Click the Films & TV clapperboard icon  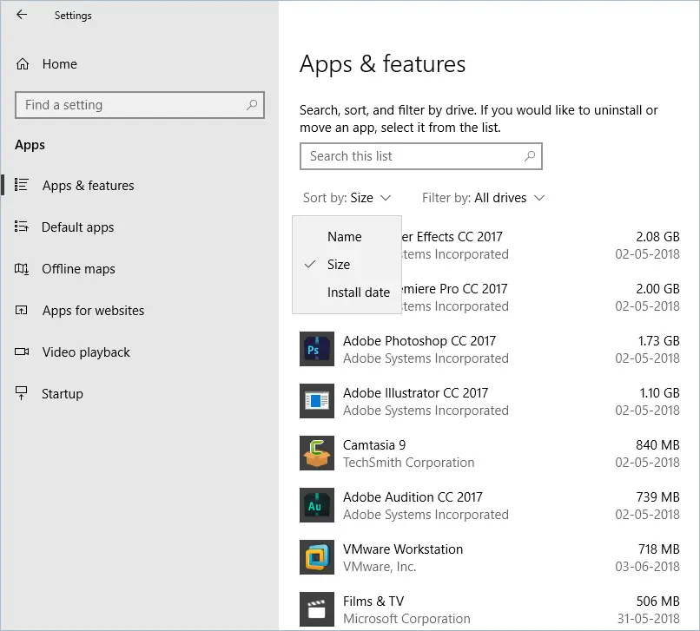(317, 609)
